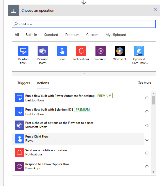
Task: Select the Desktop flows connector icon
Action: [23, 51]
